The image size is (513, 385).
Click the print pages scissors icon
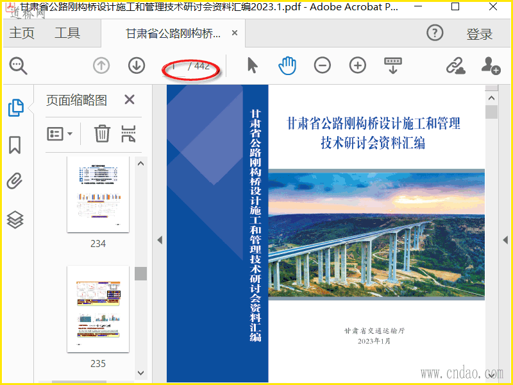click(129, 133)
